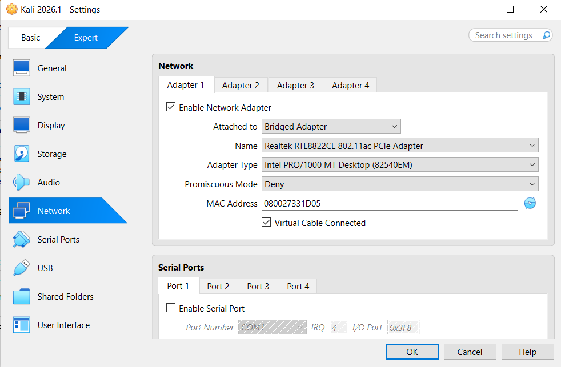Go to the Display settings category
Image resolution: width=561 pixels, height=367 pixels.
(x=51, y=126)
